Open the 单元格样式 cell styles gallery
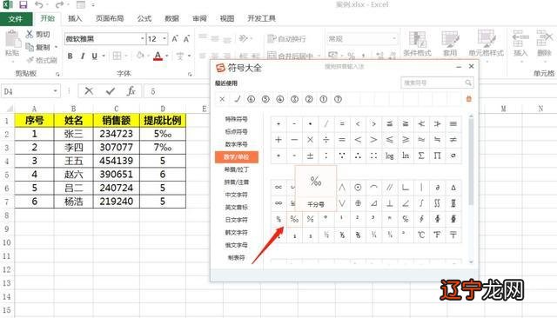 pyautogui.click(x=486, y=43)
